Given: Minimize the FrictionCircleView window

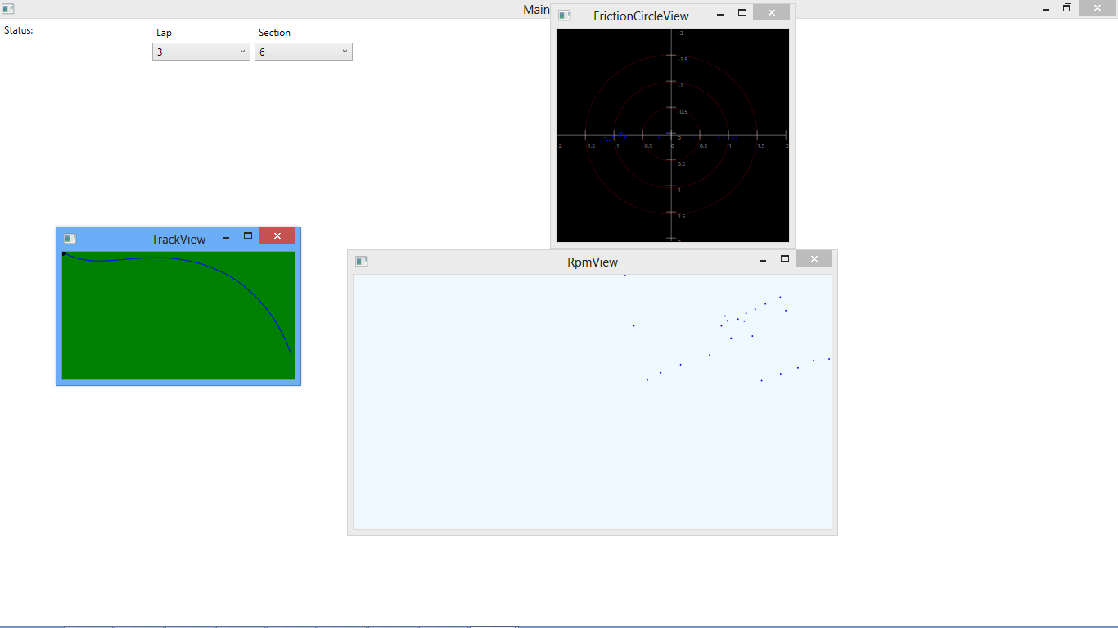Looking at the screenshot, I should (x=720, y=14).
